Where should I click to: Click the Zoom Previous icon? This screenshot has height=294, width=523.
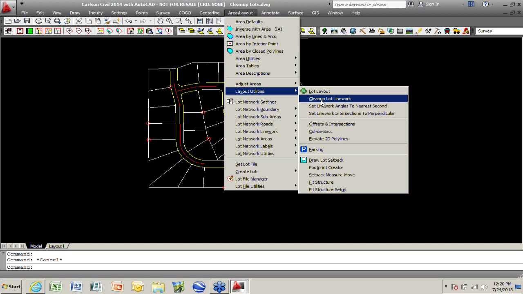(x=188, y=21)
